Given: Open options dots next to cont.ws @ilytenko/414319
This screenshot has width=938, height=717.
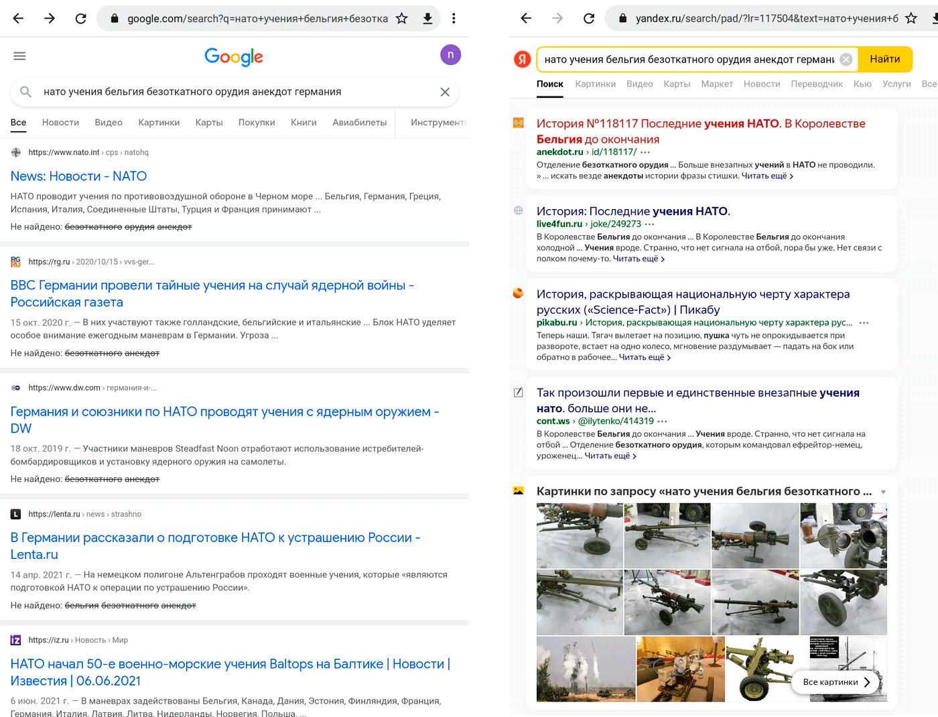Looking at the screenshot, I should point(662,421).
